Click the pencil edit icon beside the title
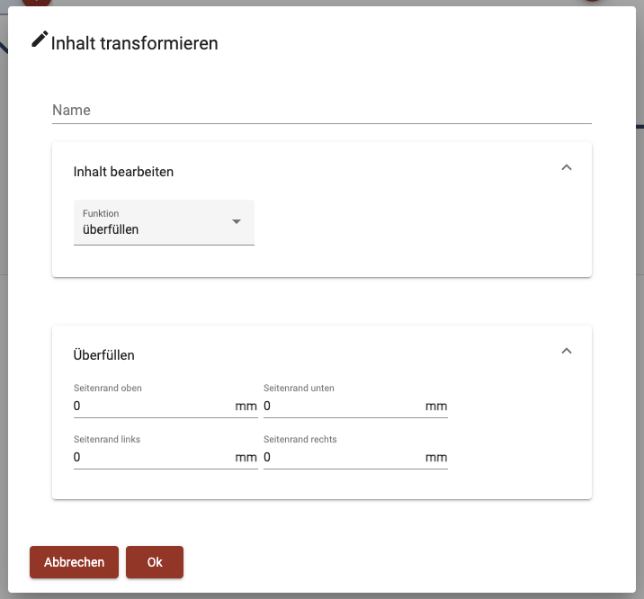Image resolution: width=644 pixels, height=599 pixels. (40, 40)
